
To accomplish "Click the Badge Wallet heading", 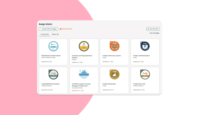I will (46, 24).
